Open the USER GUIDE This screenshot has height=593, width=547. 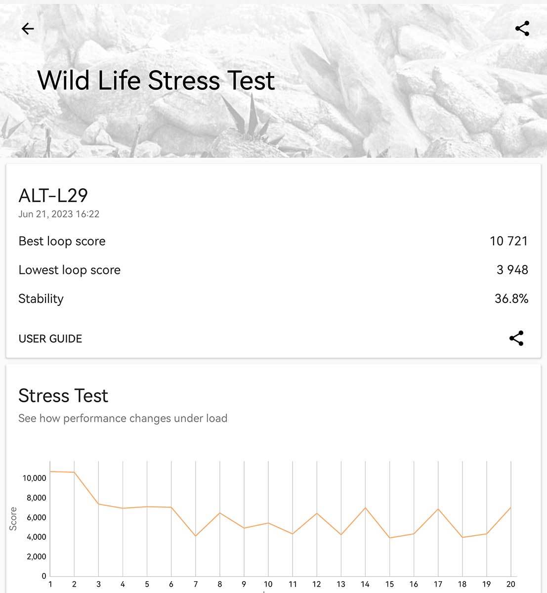[50, 339]
